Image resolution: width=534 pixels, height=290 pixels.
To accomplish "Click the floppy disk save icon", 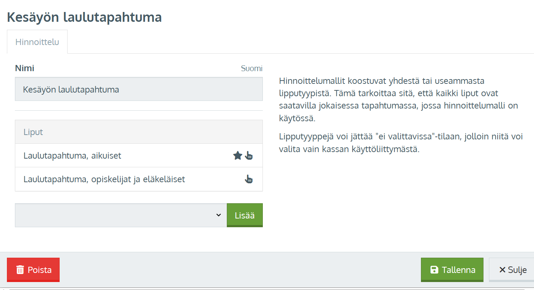I will pyautogui.click(x=434, y=270).
